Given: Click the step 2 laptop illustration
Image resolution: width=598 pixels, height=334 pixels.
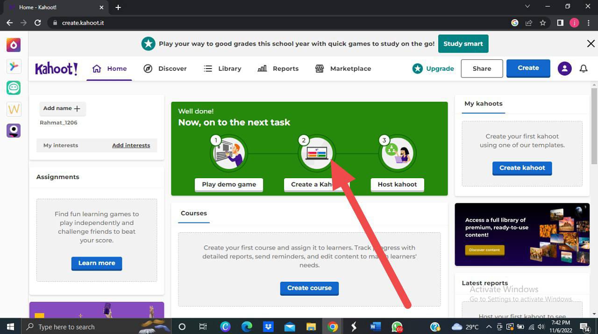Looking at the screenshot, I should (x=316, y=153).
